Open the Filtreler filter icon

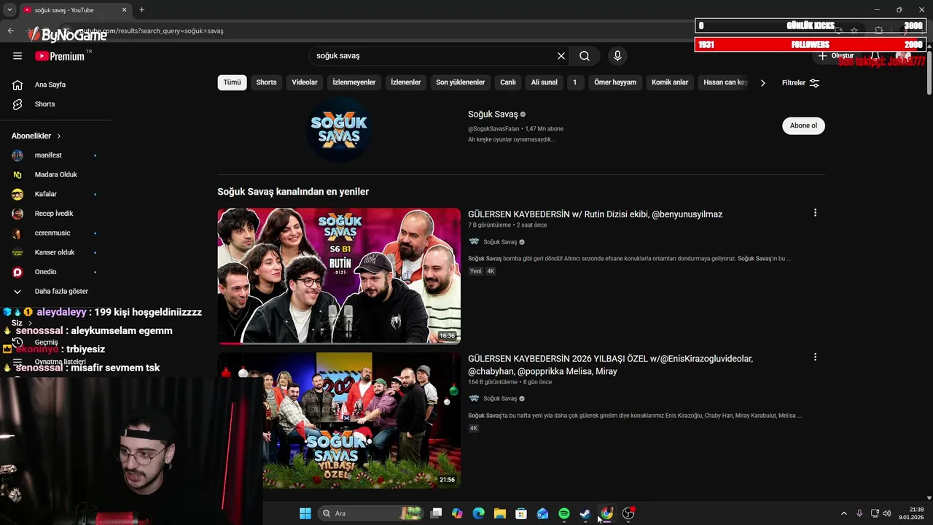pyautogui.click(x=814, y=83)
